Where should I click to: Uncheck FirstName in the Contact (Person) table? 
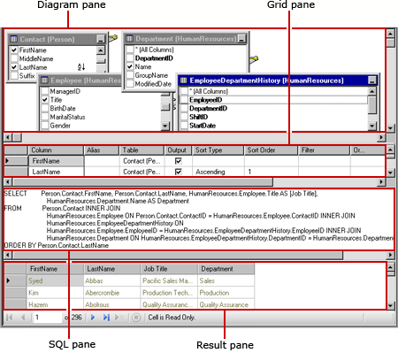14,50
